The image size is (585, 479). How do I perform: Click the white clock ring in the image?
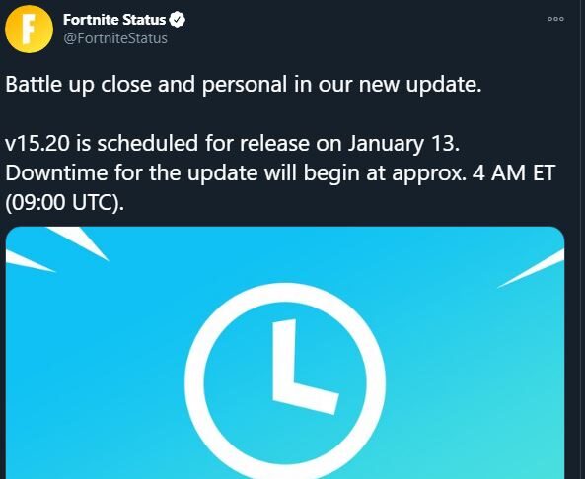[285, 380]
